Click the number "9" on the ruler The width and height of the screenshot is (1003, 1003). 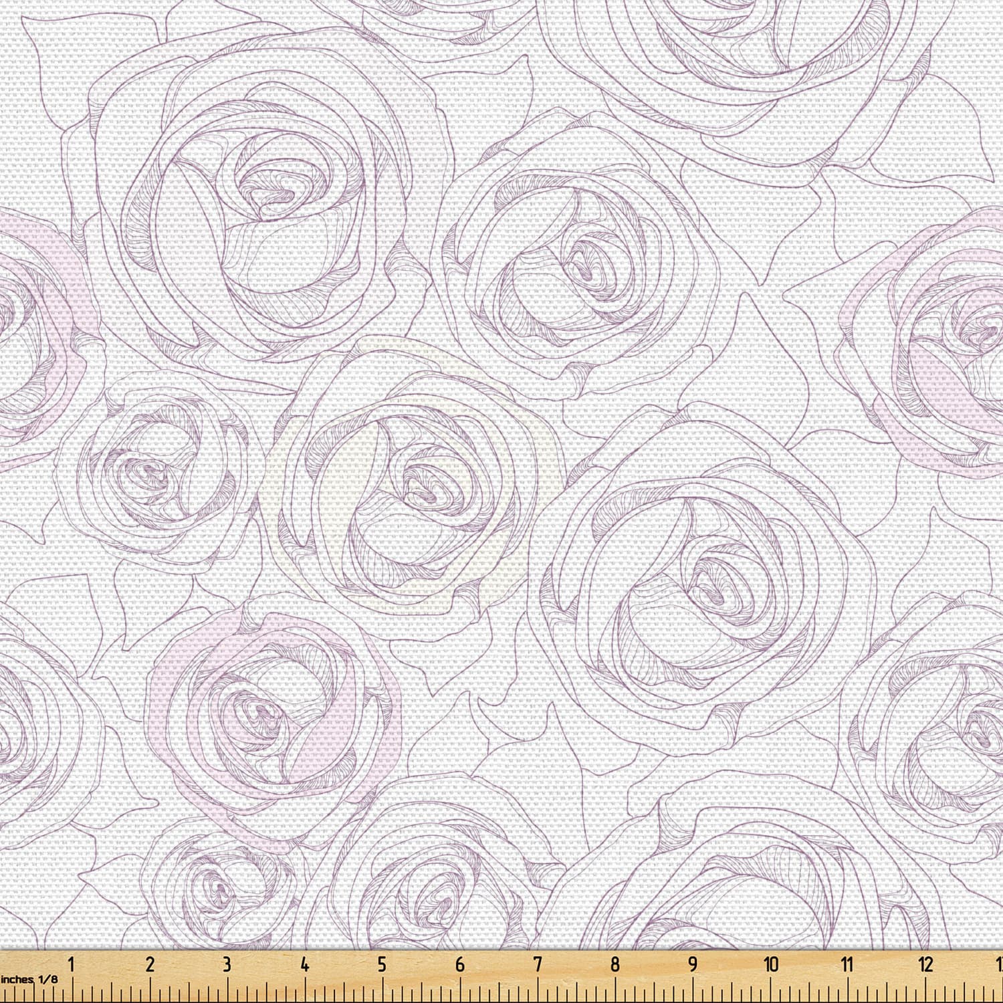click(693, 964)
